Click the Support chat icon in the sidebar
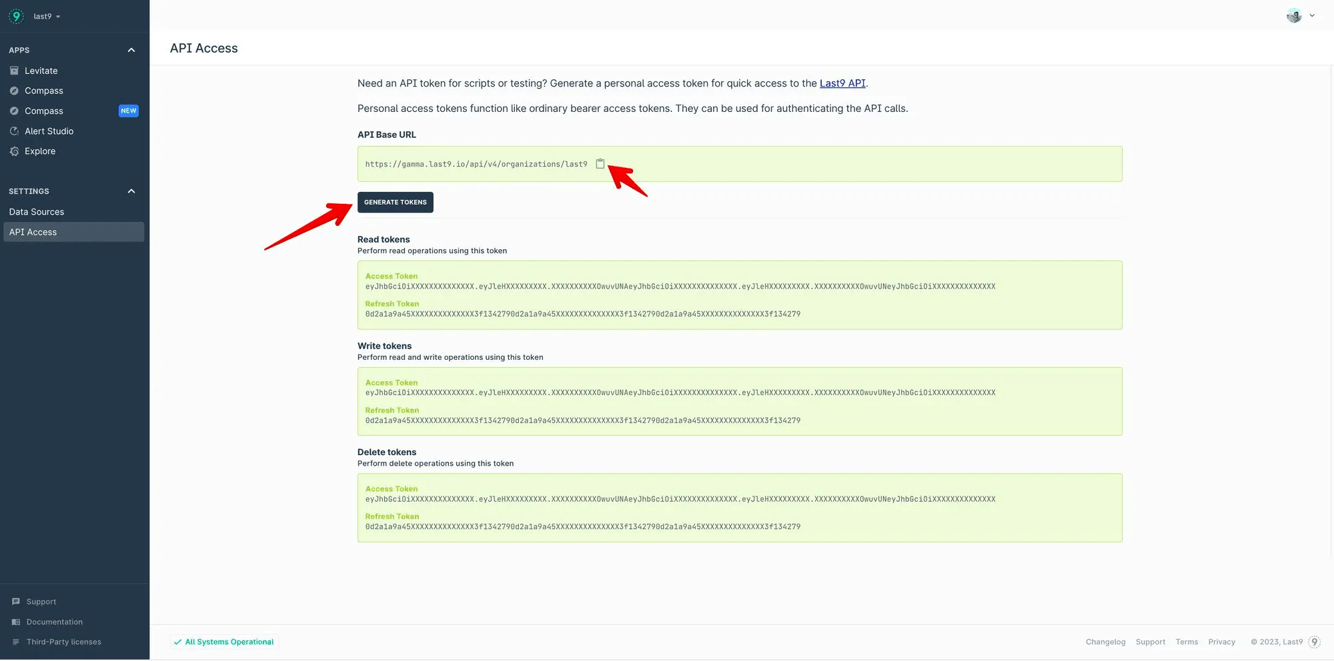 [x=16, y=602]
